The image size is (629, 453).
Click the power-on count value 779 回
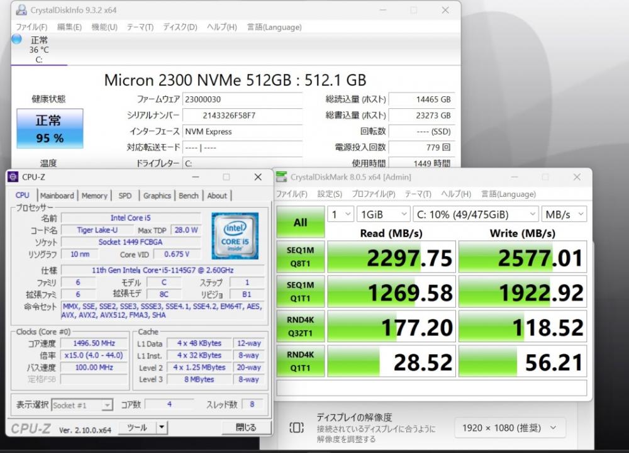[x=421, y=147]
